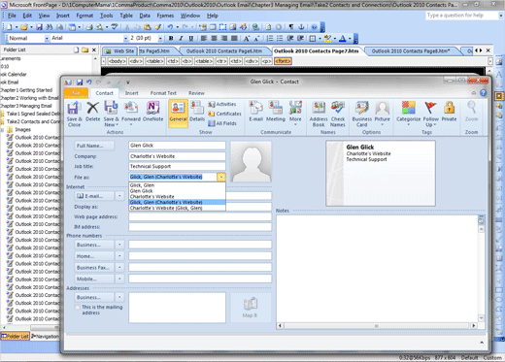
Task: Click into the Web page address field
Action: 200,216
